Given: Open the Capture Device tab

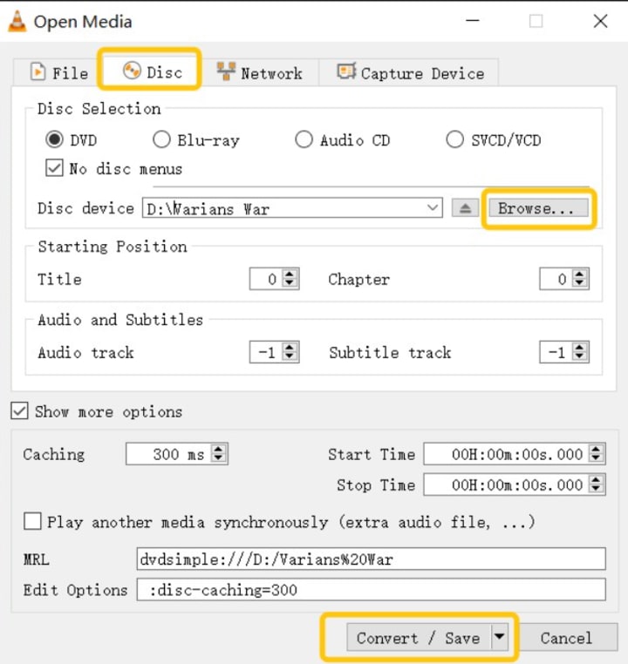Looking at the screenshot, I should (410, 73).
